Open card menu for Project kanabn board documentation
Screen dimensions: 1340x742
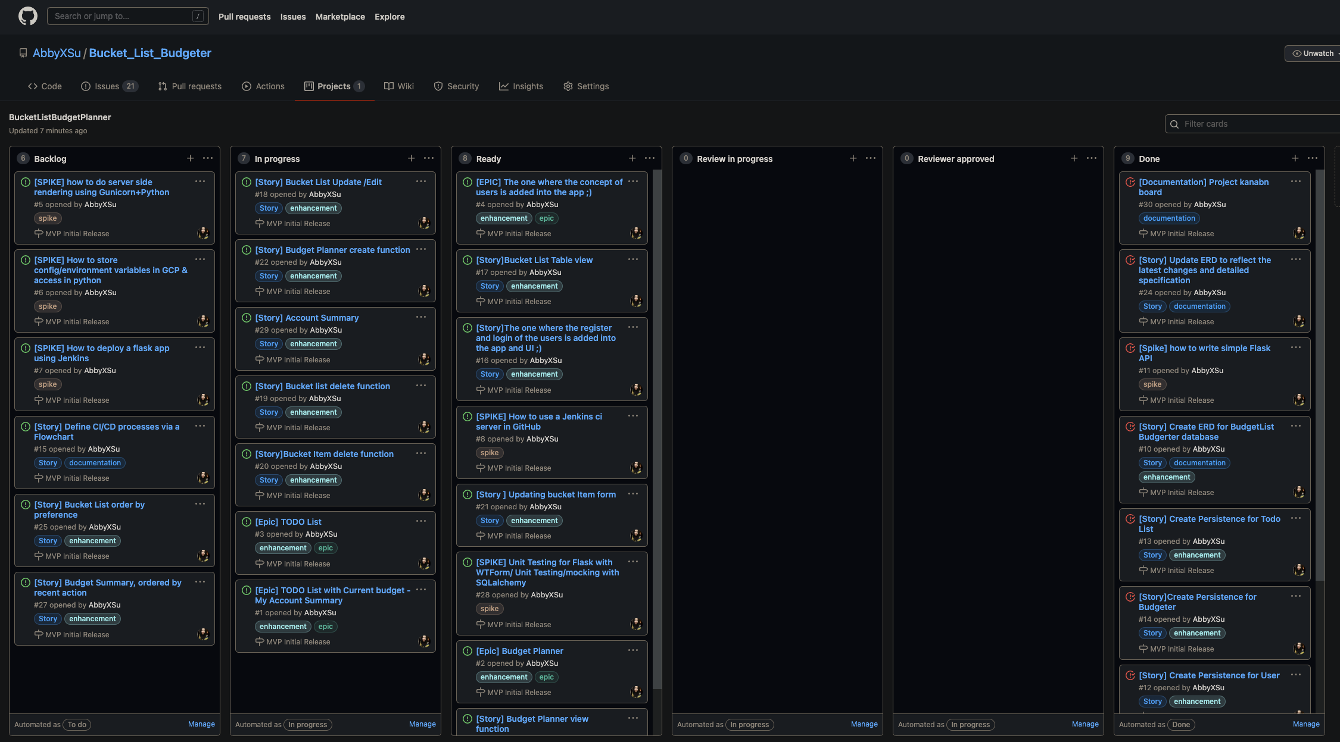tap(1296, 181)
